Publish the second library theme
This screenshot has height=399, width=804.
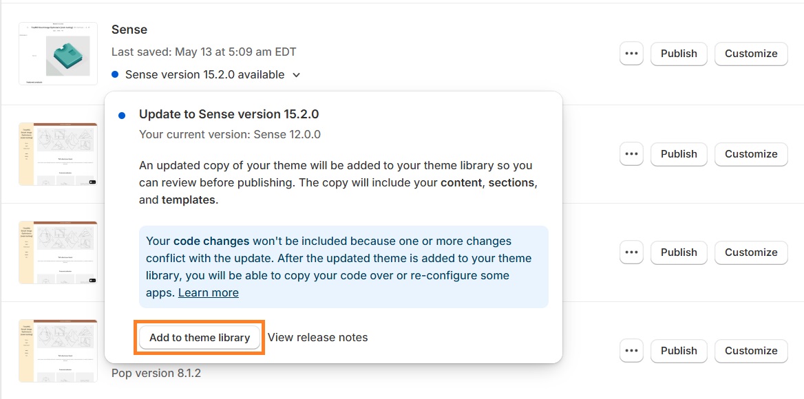coord(679,154)
